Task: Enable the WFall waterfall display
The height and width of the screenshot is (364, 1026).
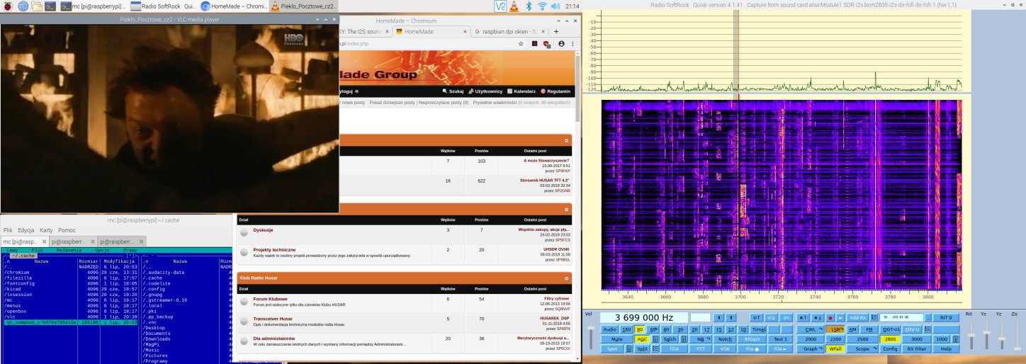Action: 836,349
